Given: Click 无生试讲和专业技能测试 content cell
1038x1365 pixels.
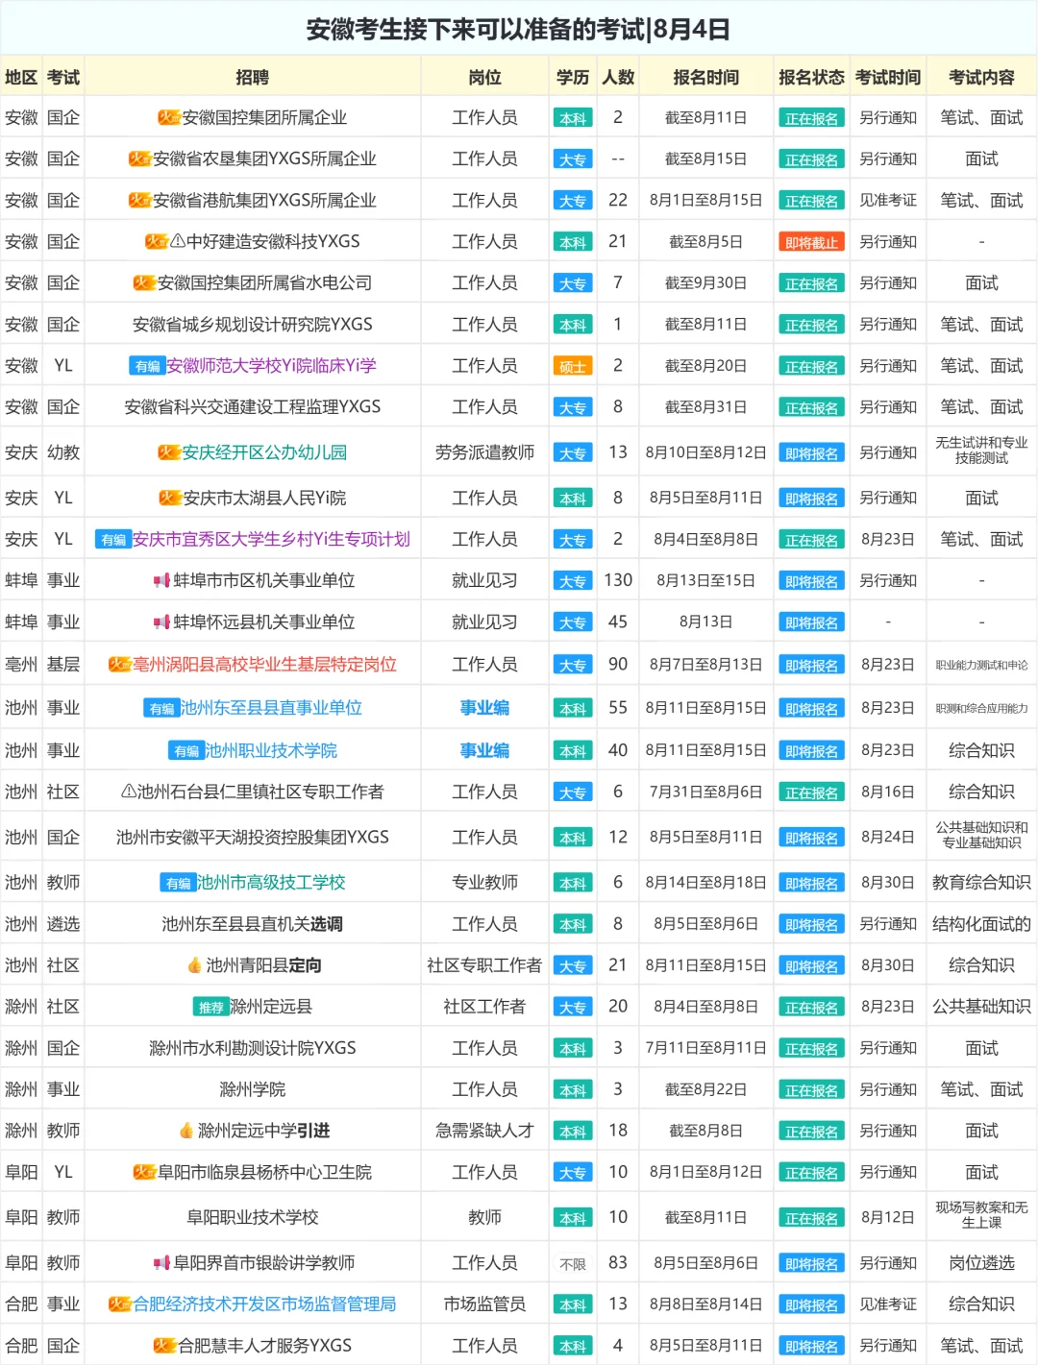Looking at the screenshot, I should pyautogui.click(x=981, y=451).
